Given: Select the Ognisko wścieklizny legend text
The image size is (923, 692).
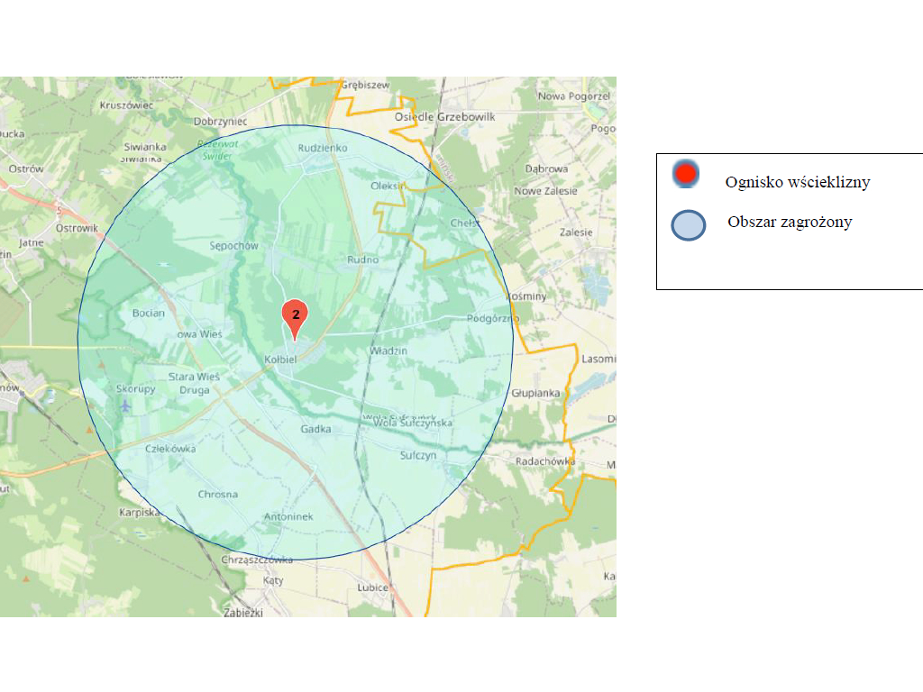Looking at the screenshot, I should 797,183.
